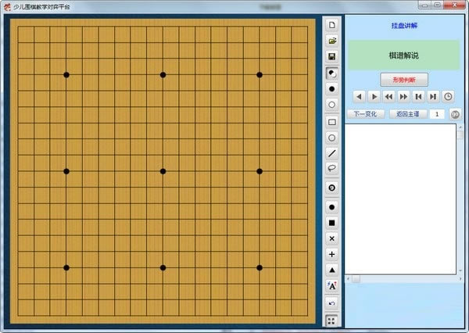Step back one move
Image resolution: width=469 pixels, height=333 pixels.
[x=360, y=97]
